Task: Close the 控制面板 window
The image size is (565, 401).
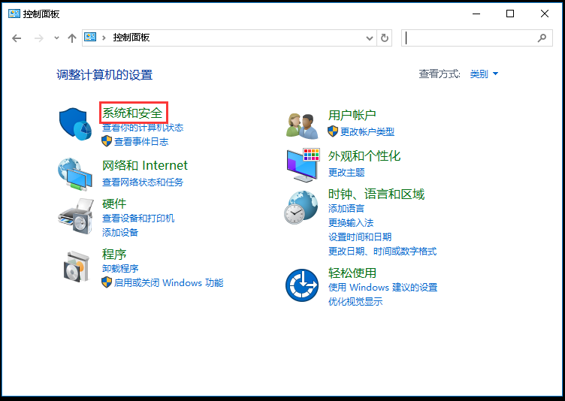Action: point(545,14)
